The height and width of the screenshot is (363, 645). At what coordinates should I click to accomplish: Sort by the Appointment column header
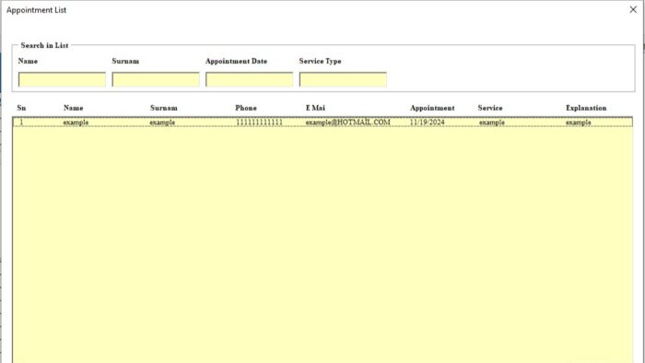click(432, 108)
